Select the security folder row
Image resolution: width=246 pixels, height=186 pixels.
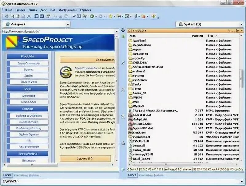pos(184,58)
